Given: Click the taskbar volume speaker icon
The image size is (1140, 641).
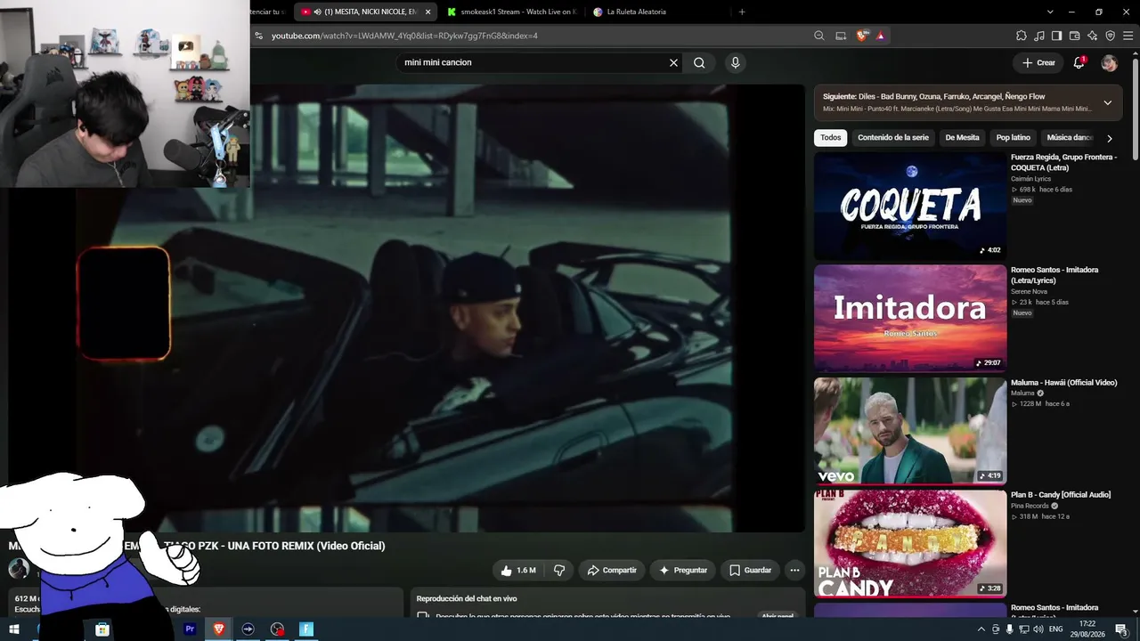Looking at the screenshot, I should pos(1038,629).
